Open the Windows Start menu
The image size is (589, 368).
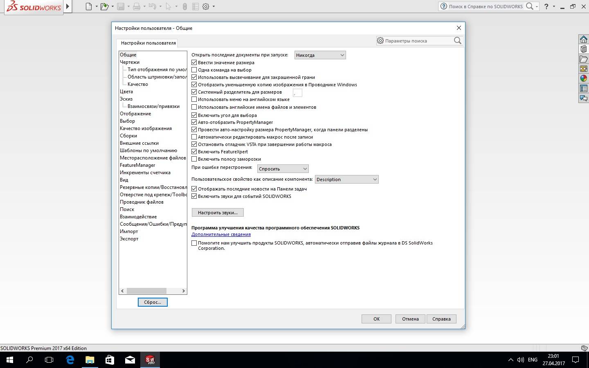10,360
